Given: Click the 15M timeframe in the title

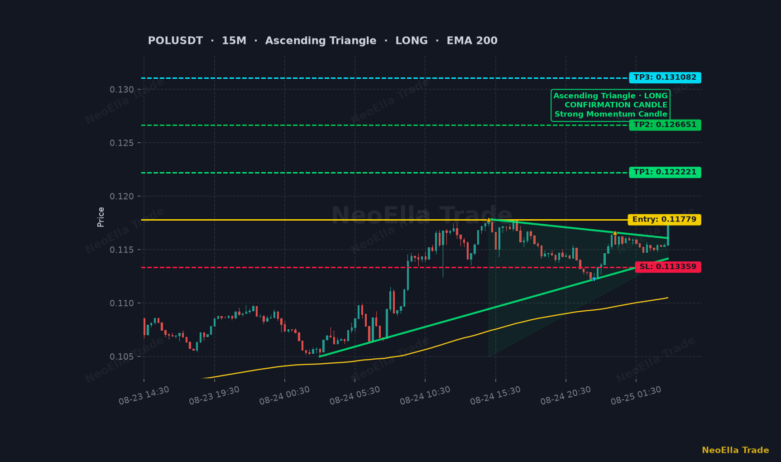Looking at the screenshot, I should [x=234, y=41].
